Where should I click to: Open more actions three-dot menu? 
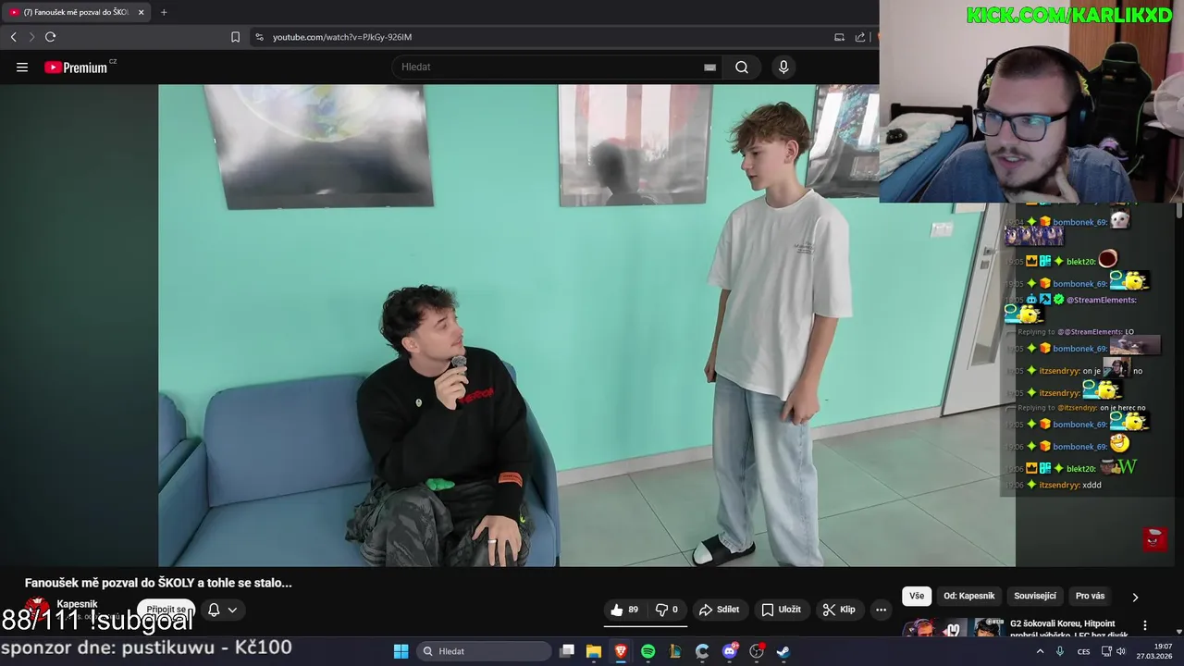pyautogui.click(x=881, y=610)
